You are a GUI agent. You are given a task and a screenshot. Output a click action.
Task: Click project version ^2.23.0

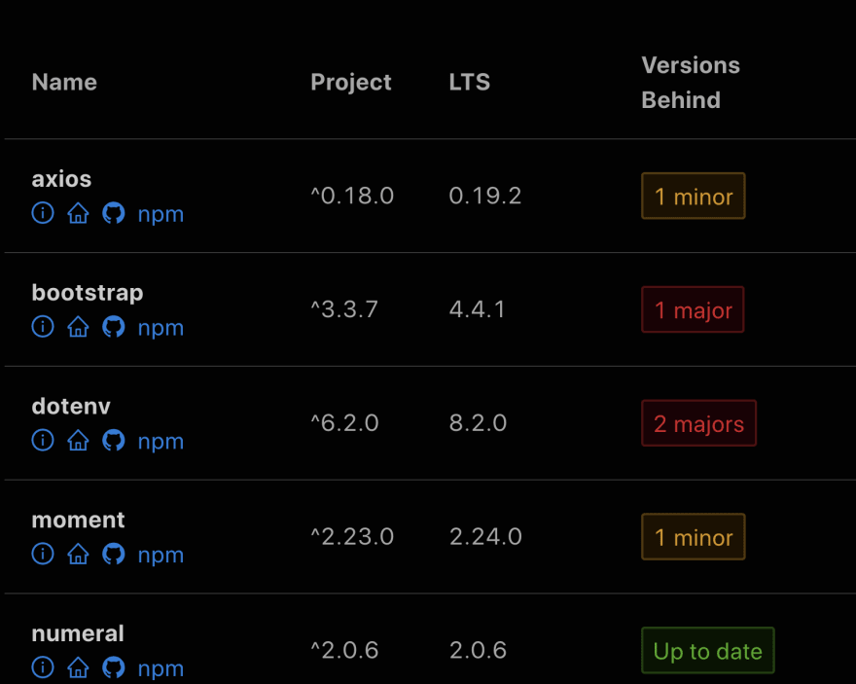click(x=352, y=536)
